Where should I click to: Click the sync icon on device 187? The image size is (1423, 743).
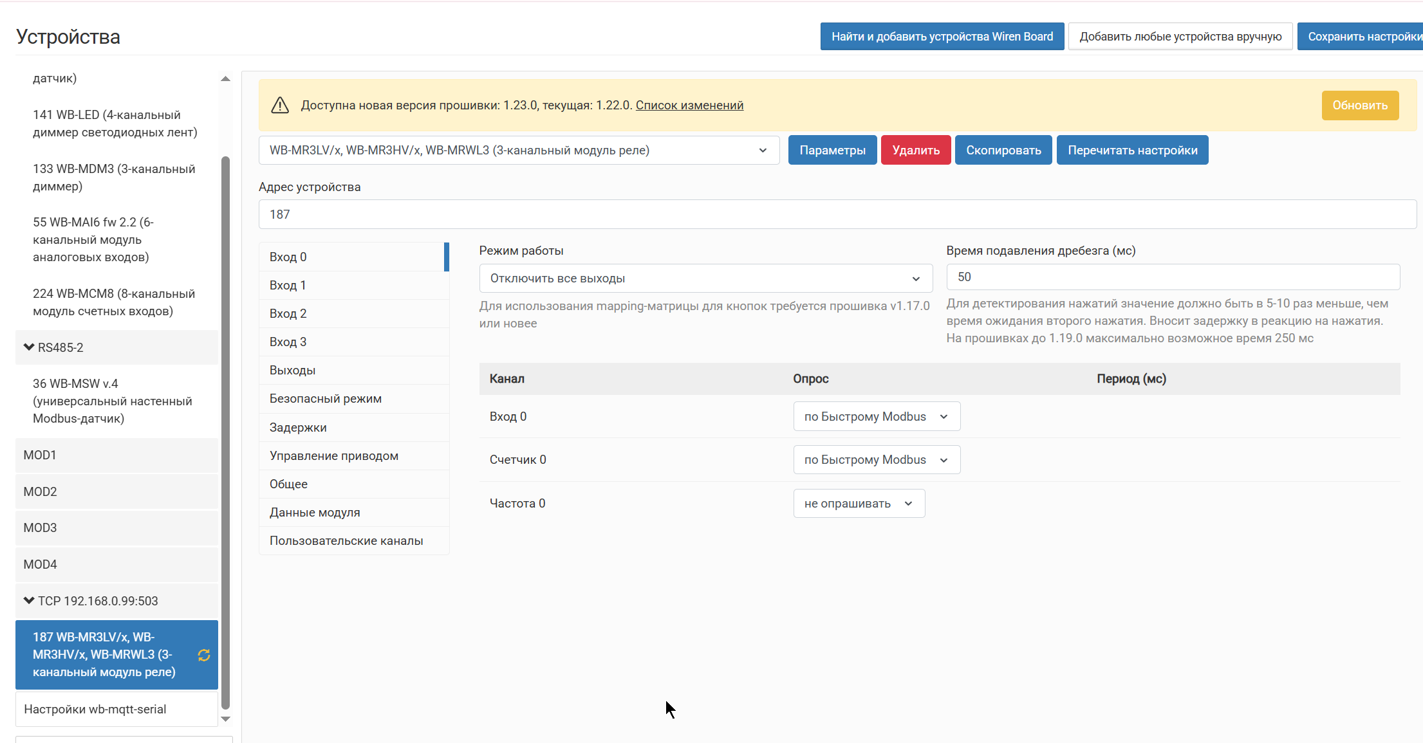[x=204, y=655]
